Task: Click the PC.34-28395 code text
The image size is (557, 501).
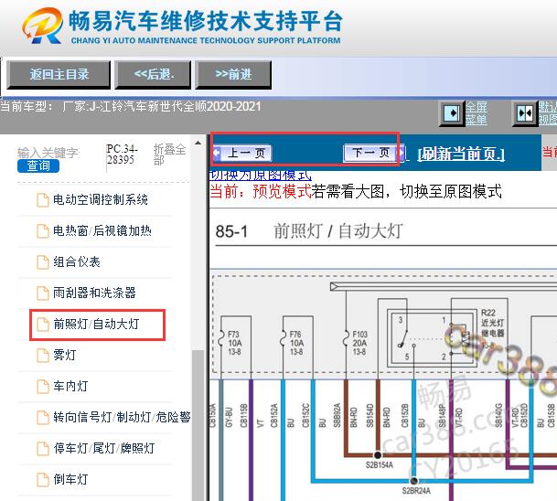Action: pyautogui.click(x=122, y=155)
